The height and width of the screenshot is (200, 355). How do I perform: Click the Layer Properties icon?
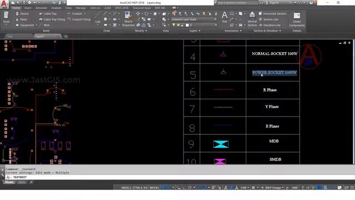[x=174, y=13]
